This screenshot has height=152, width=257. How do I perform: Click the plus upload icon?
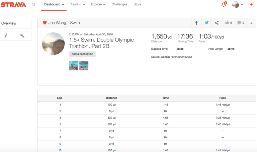pos(251,5)
